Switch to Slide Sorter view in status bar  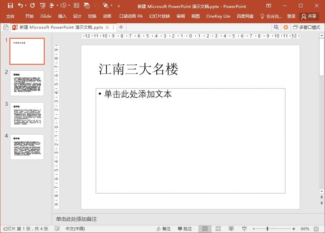[x=218, y=228]
